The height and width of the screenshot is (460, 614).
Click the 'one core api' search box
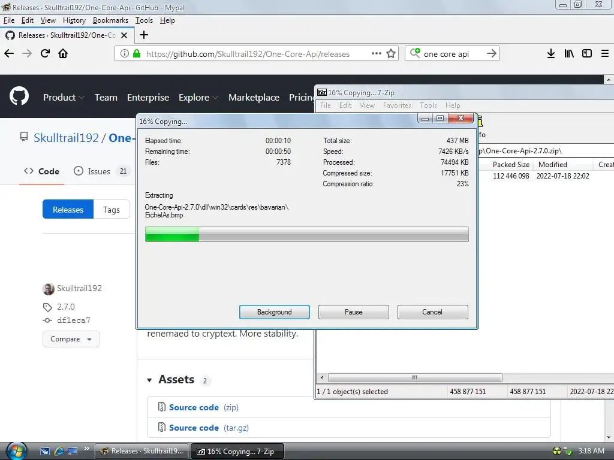coord(452,54)
